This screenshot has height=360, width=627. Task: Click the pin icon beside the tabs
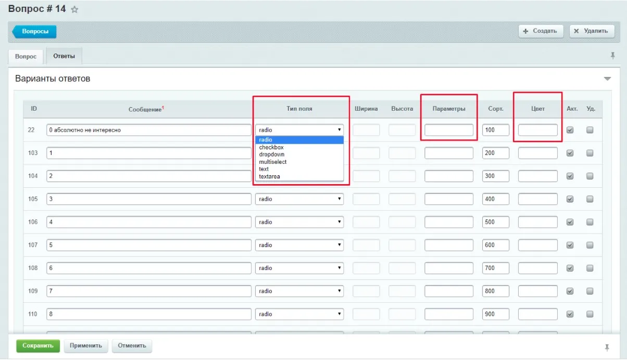coord(612,55)
